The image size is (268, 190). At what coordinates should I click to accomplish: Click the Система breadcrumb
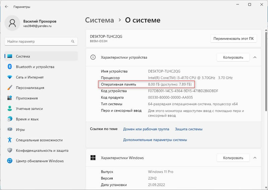99,20
